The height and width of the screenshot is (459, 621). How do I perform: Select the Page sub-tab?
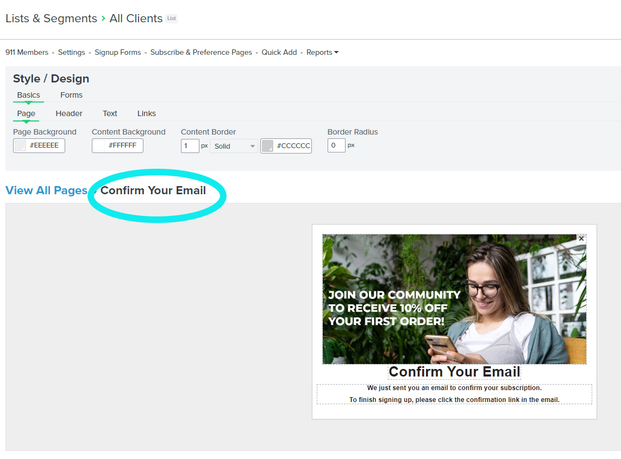(26, 113)
